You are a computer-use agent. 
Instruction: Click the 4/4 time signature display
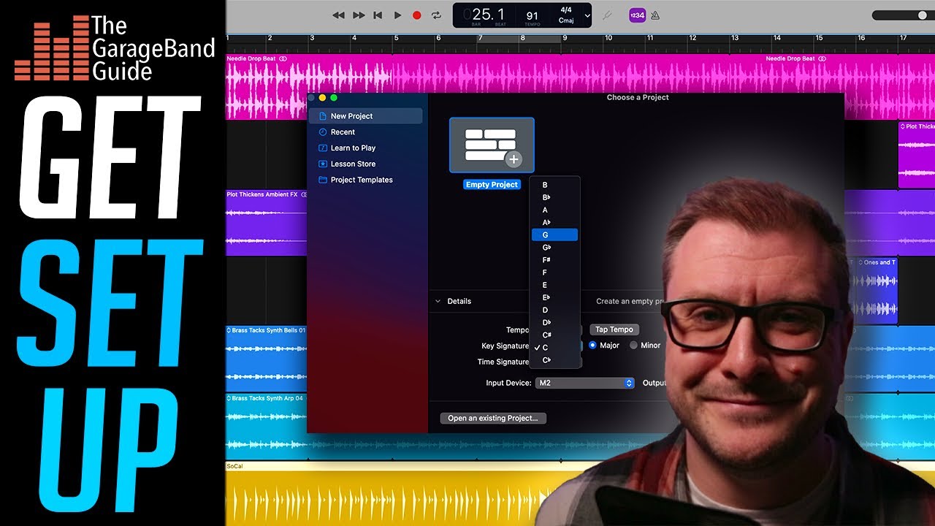pyautogui.click(x=566, y=10)
